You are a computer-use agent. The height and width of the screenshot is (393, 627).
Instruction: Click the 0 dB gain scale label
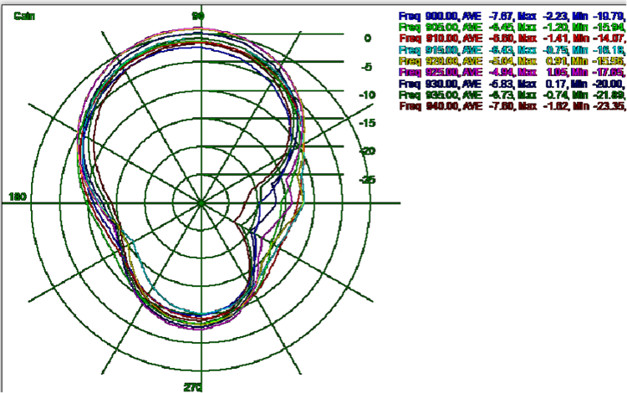pos(367,38)
